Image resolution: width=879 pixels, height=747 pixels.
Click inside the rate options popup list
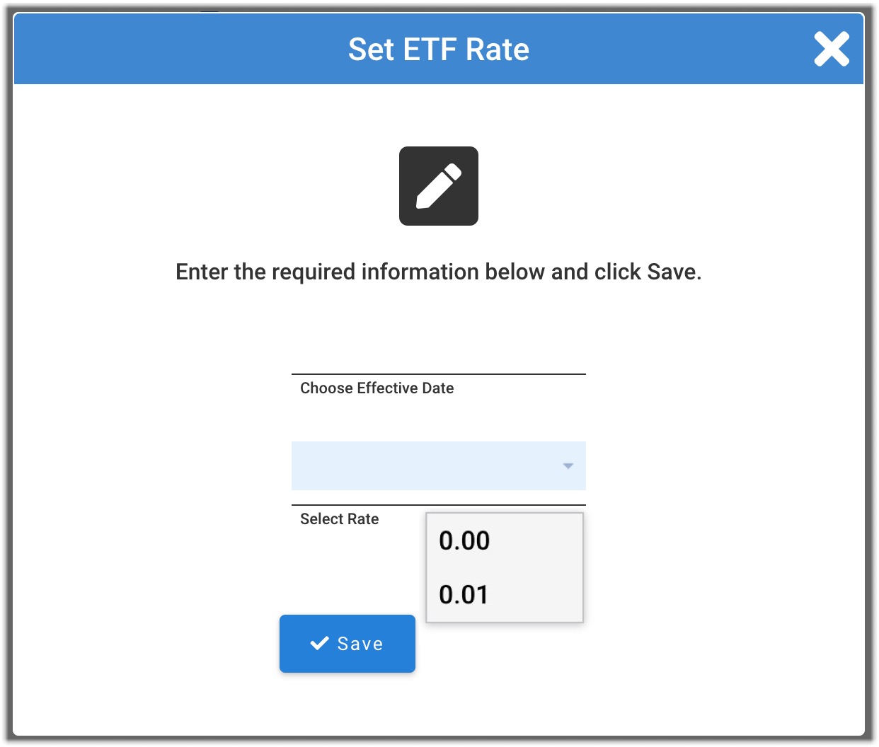(505, 567)
